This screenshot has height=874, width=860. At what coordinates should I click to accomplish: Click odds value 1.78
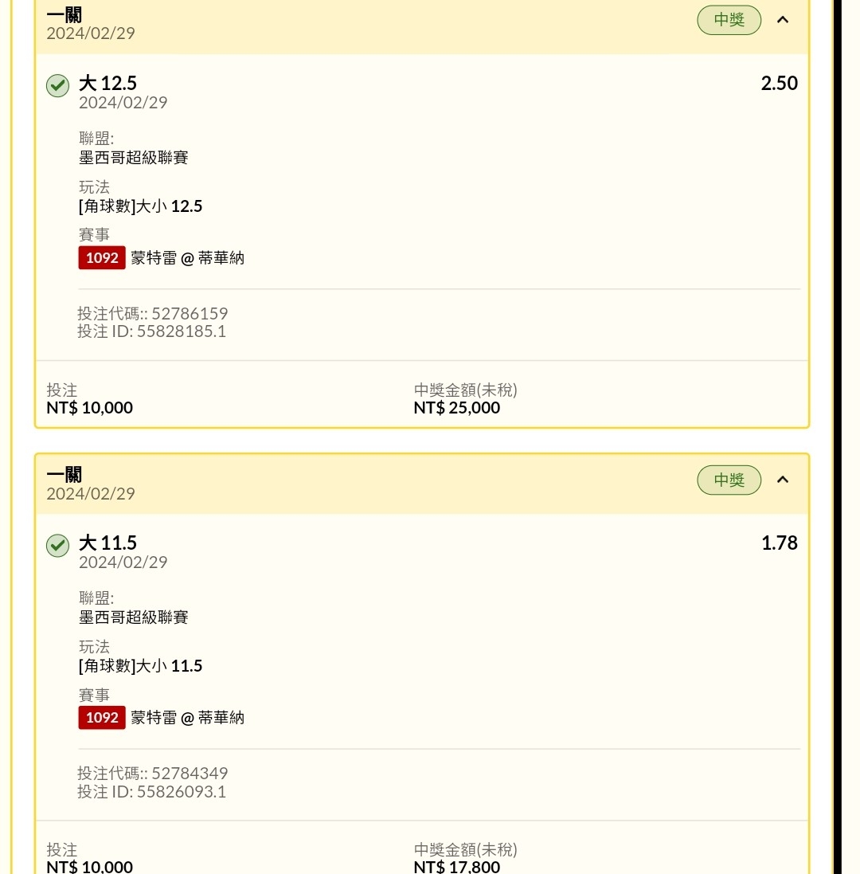(x=779, y=543)
